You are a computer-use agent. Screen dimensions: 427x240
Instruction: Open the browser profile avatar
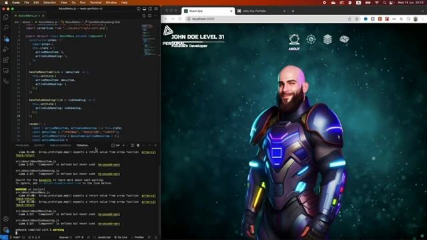[416, 19]
